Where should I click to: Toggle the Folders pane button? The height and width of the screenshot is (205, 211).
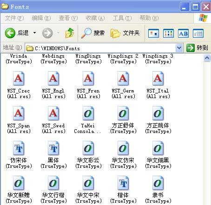125,33
